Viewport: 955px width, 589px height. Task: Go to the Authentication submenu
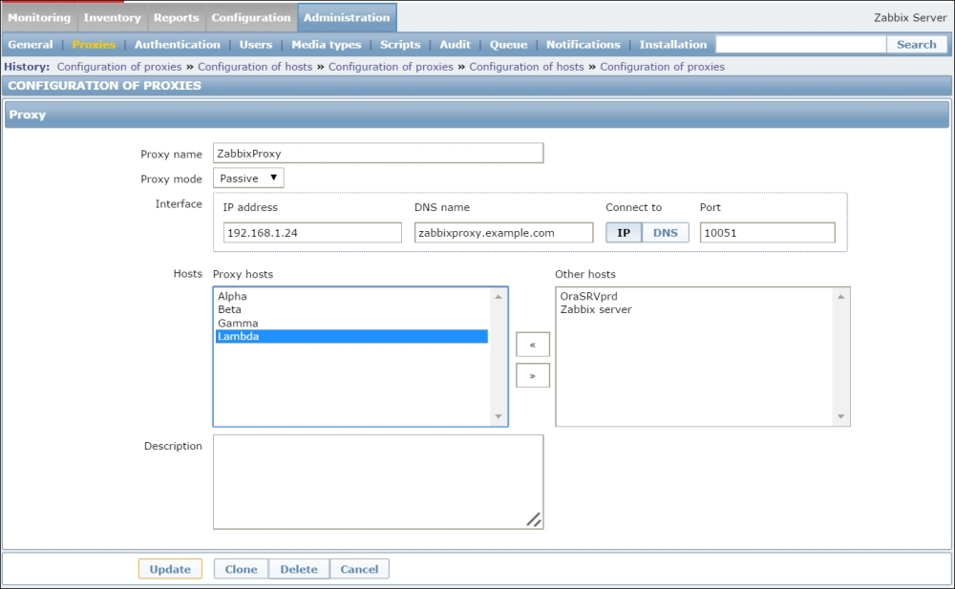point(177,45)
